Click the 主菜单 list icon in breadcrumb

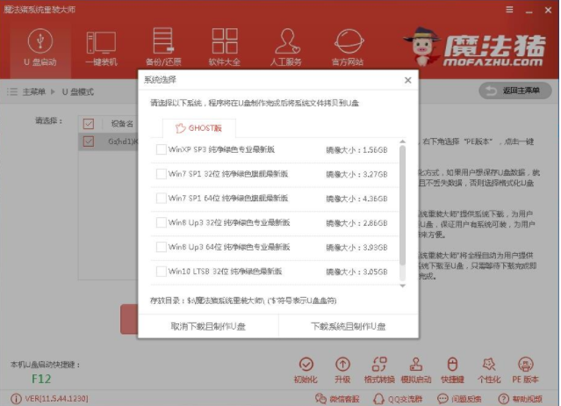click(12, 91)
